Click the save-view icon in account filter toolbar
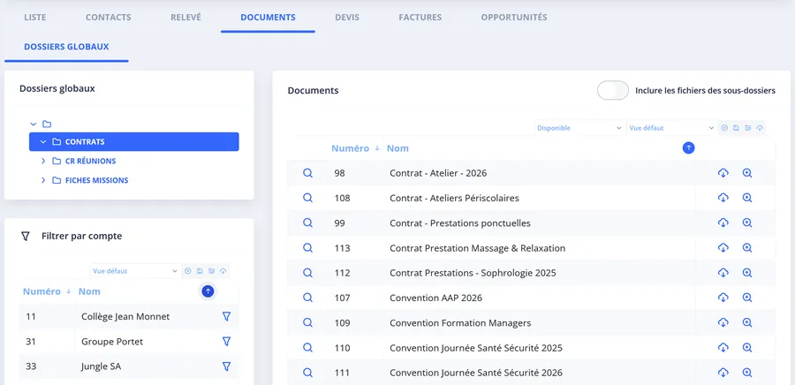 pyautogui.click(x=200, y=271)
